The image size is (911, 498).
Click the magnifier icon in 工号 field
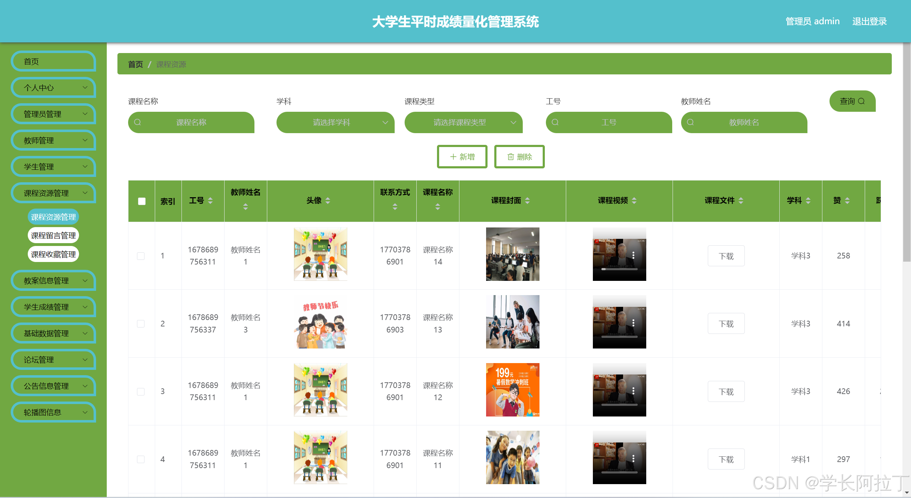555,122
